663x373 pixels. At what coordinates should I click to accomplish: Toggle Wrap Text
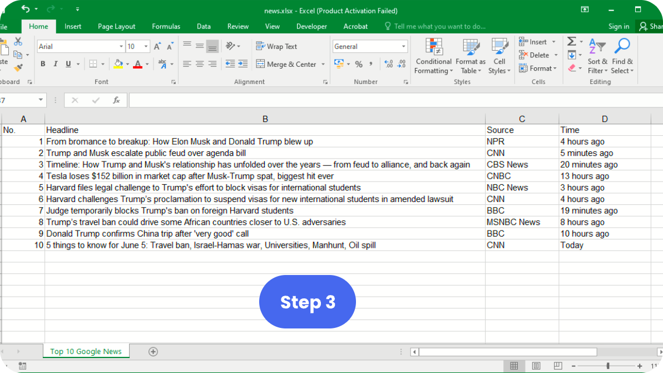pos(276,47)
